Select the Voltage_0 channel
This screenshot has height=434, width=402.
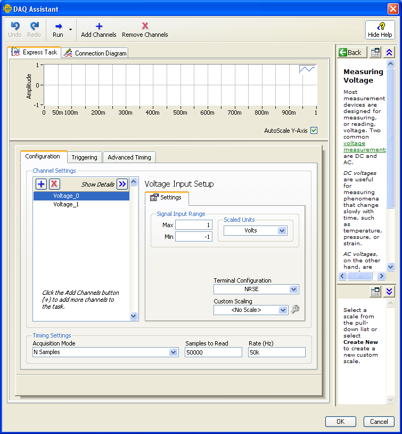tap(81, 196)
